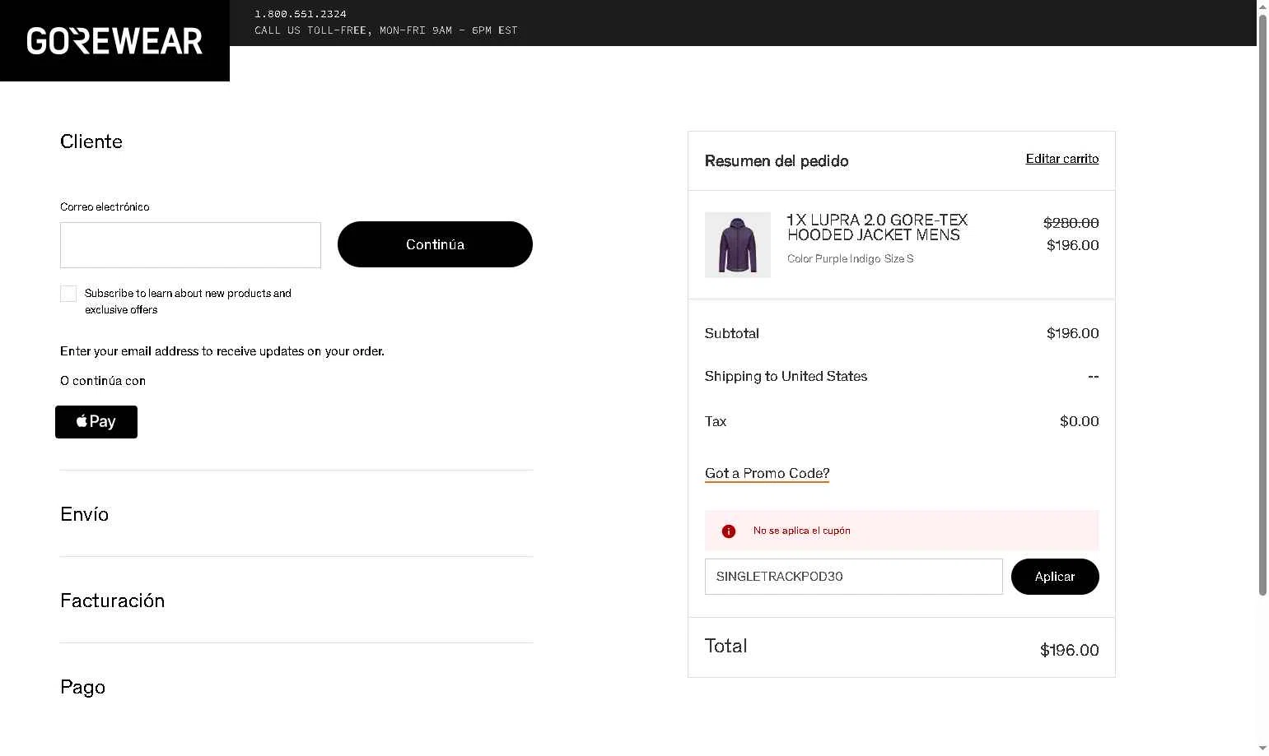
Task: Click the red coupon error info icon
Action: click(729, 531)
